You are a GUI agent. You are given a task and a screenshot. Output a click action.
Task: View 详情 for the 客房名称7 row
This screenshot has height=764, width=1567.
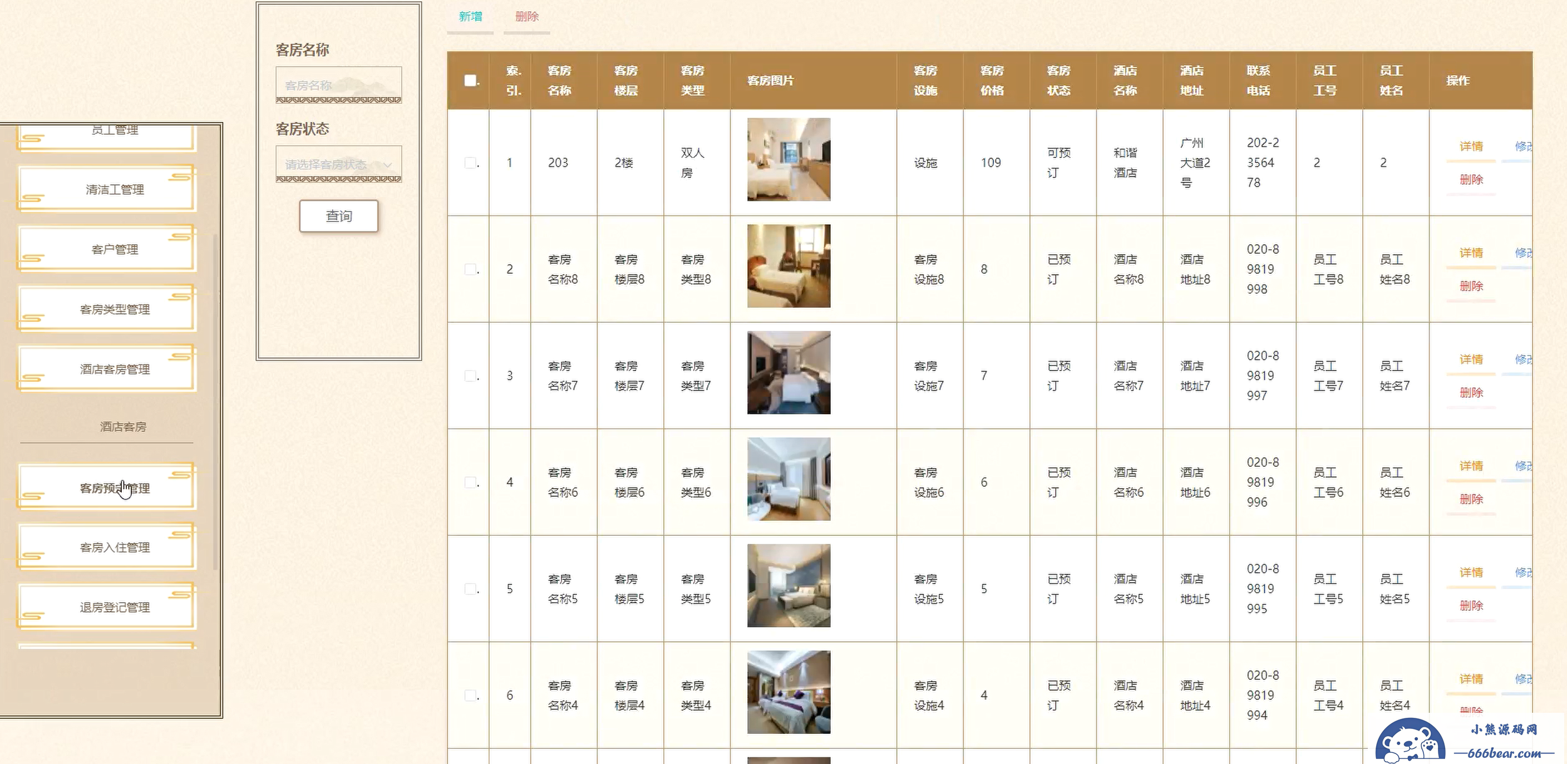pyautogui.click(x=1471, y=359)
